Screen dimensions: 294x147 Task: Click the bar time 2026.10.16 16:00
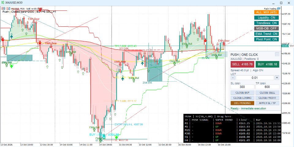[268, 140]
